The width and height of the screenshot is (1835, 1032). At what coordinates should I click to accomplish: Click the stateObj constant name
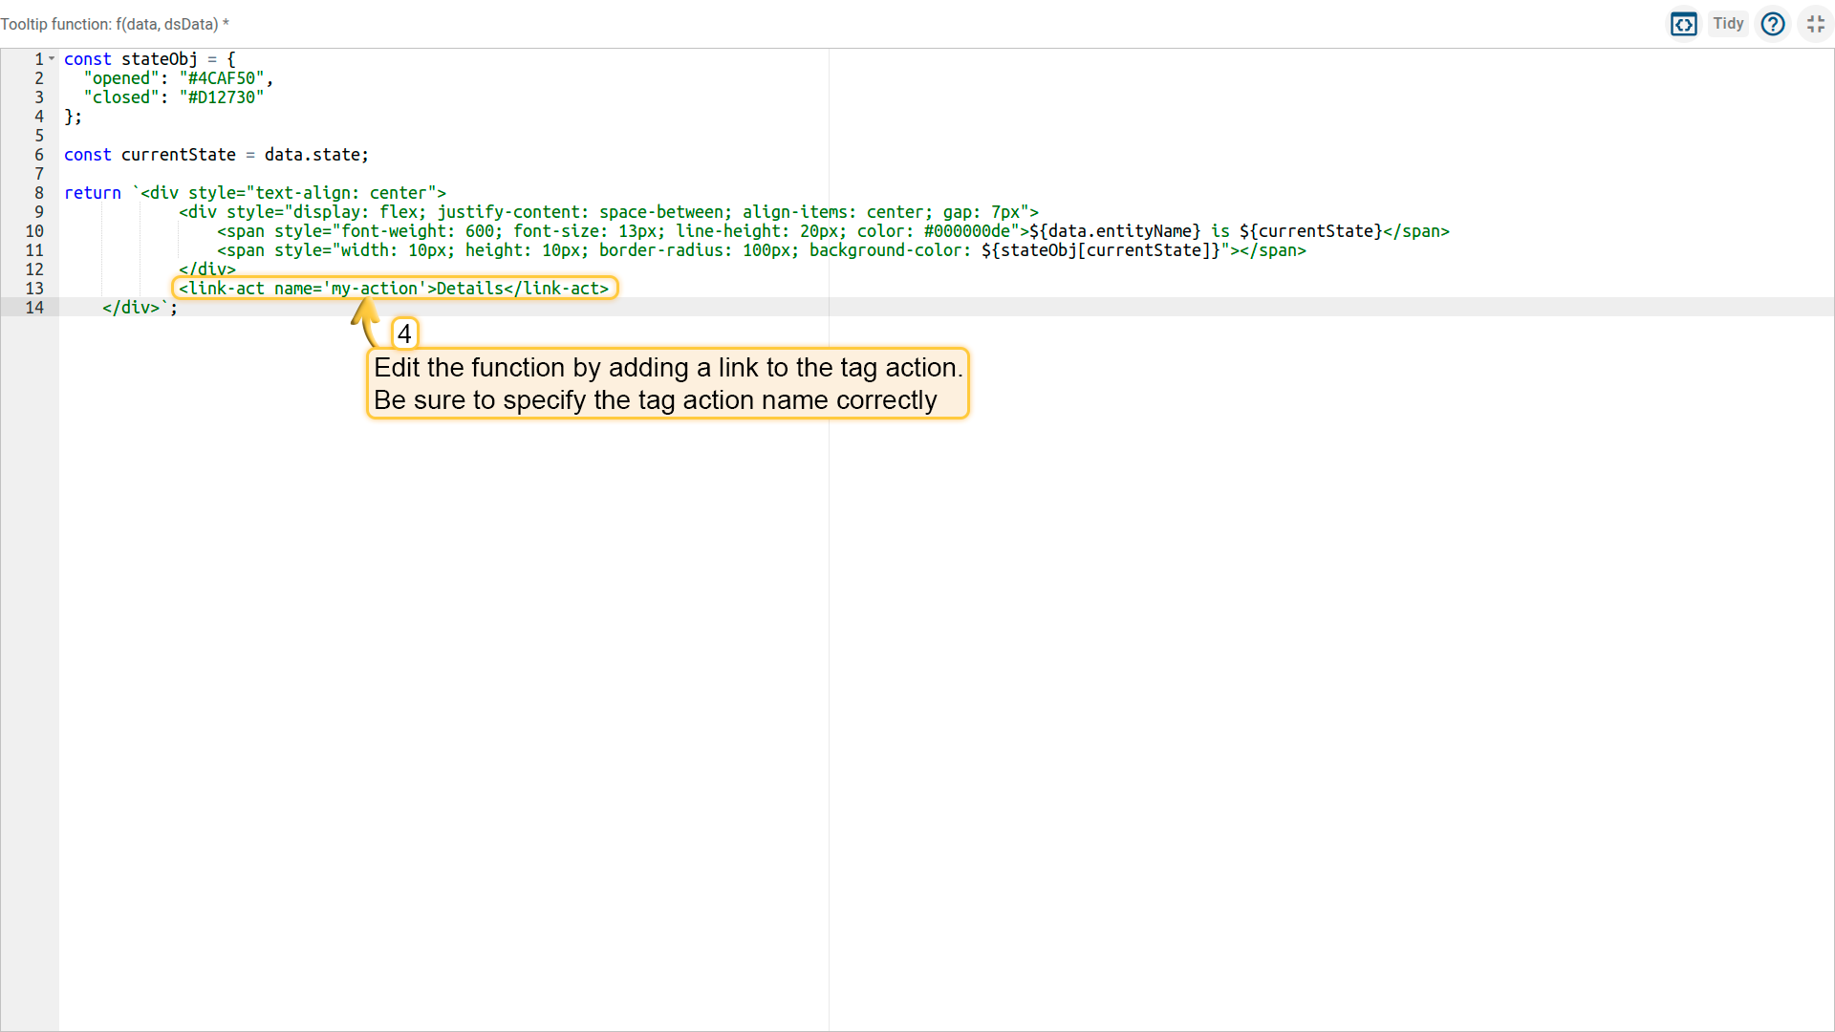(159, 59)
